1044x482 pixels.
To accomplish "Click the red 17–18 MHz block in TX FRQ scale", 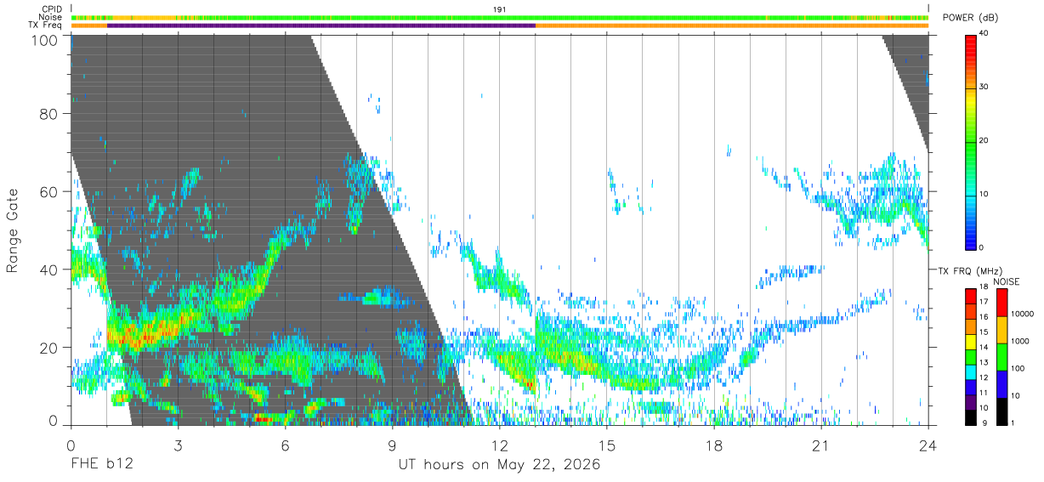I will tap(970, 295).
